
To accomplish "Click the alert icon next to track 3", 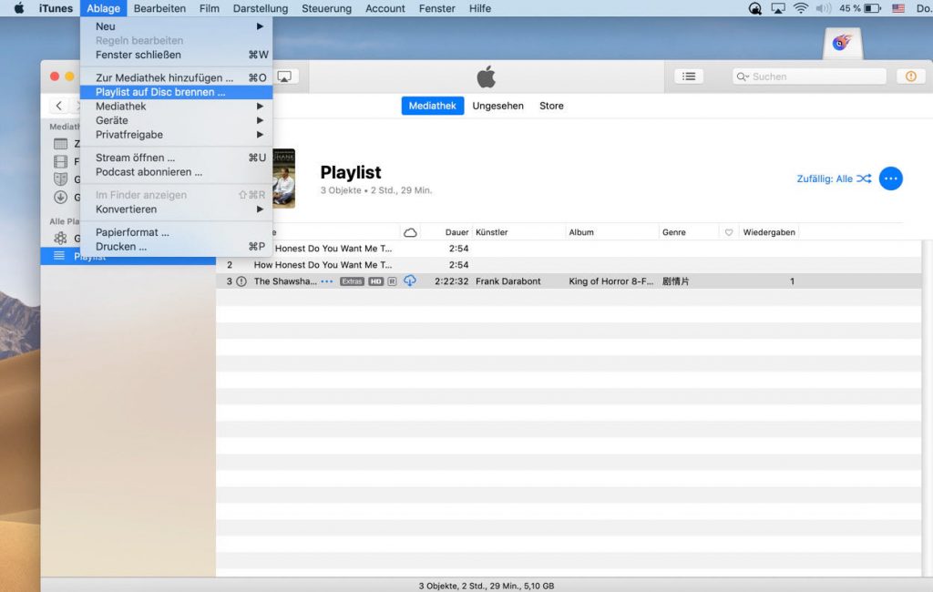I will pos(241,281).
